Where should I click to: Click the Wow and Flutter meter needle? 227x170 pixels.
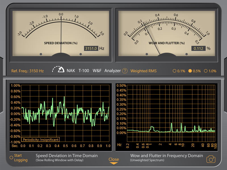pos(150,36)
